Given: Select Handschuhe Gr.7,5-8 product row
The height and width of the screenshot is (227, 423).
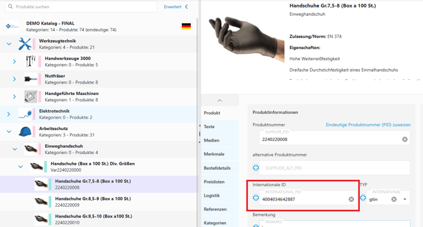Looking at the screenshot, I should coord(98,184).
